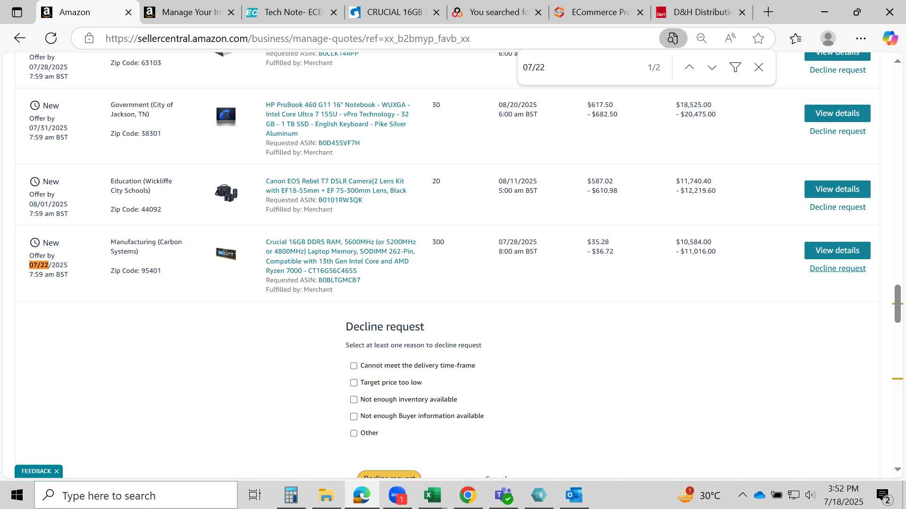Screen dimensions: 906x509
Task: Open the Favorites list icon
Action: tap(796, 38)
